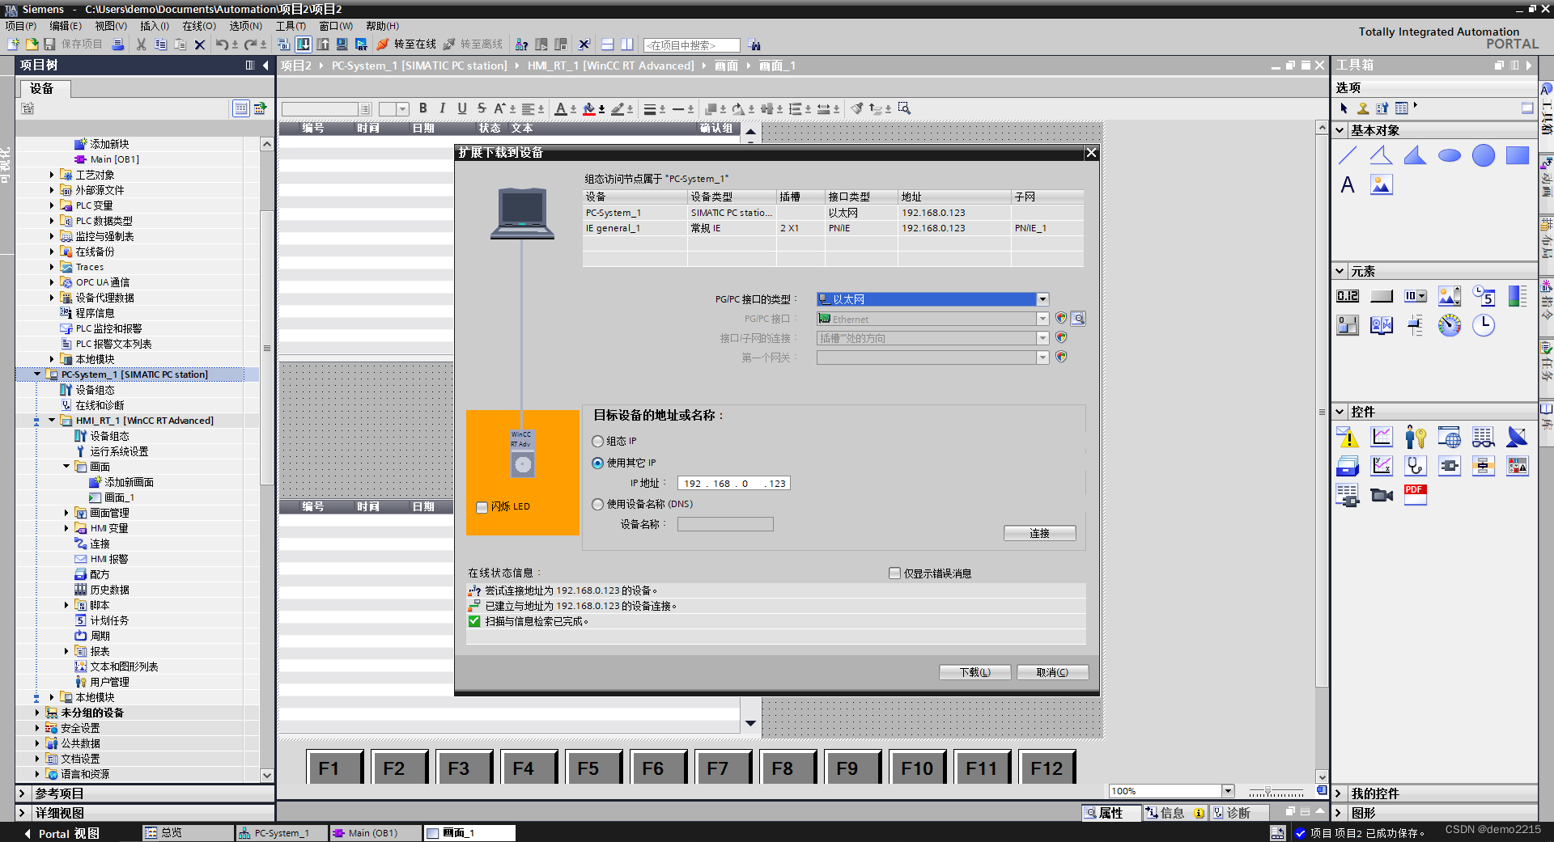
Task: Click the Underline formatting button
Action: [462, 108]
